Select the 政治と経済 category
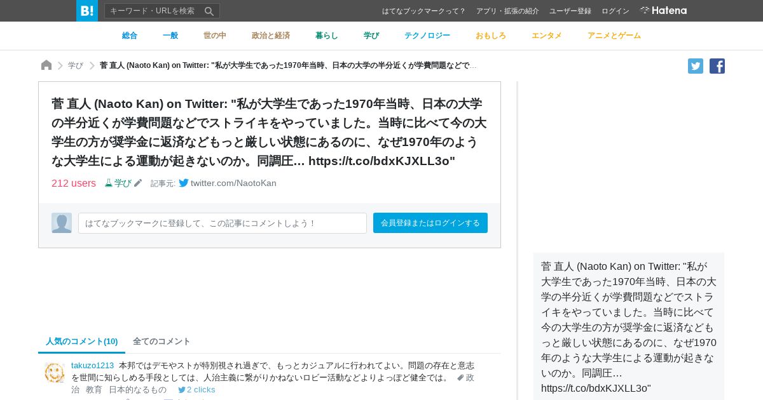763x400 pixels. point(271,36)
